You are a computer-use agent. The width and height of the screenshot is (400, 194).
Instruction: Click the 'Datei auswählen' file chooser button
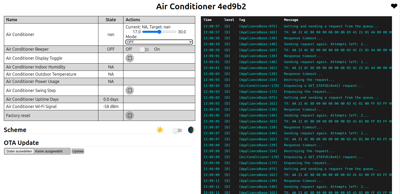(19, 151)
